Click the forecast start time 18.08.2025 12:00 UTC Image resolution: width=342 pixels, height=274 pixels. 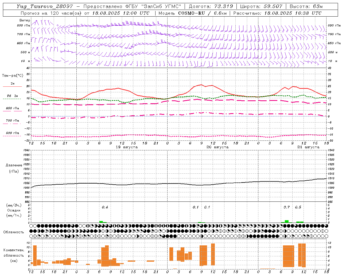[121, 13]
